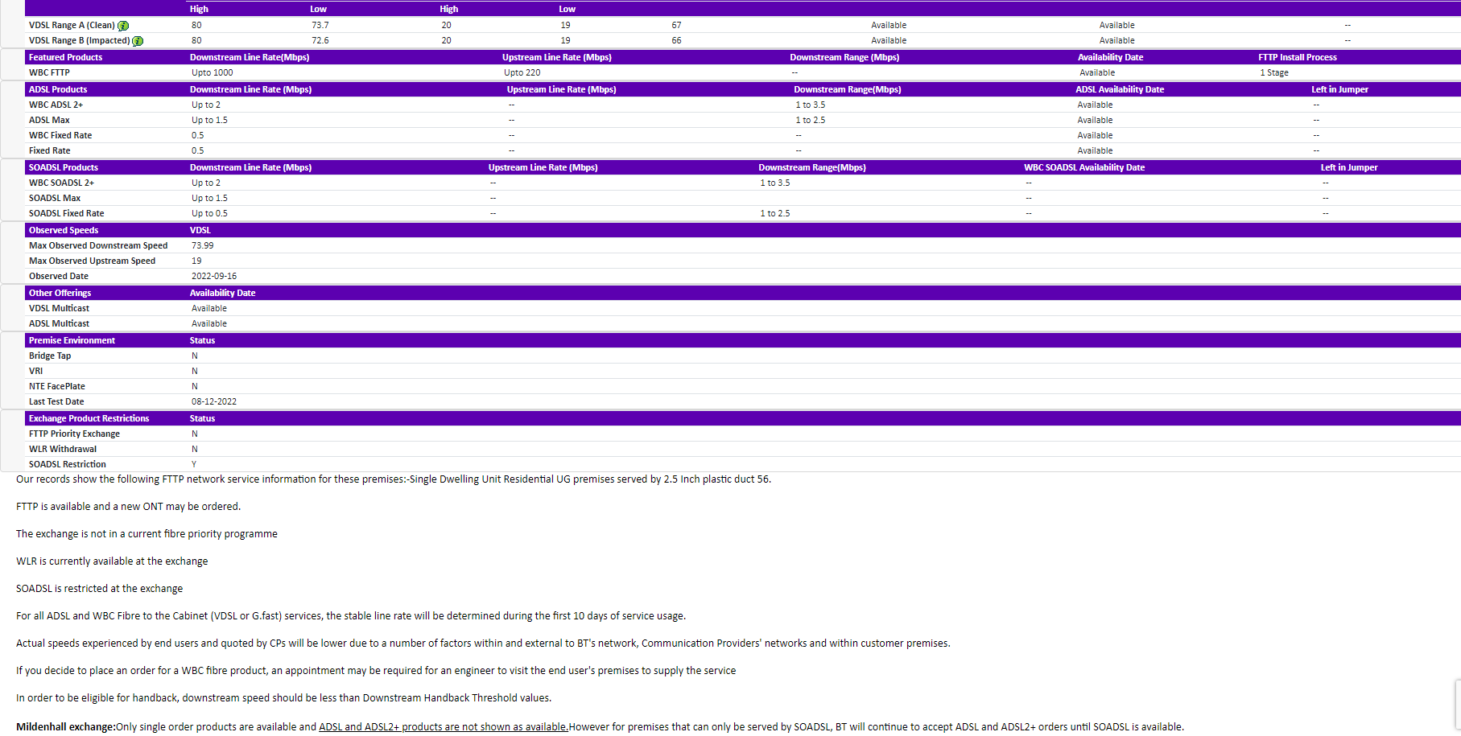Viewport: 1461px width, 736px height.
Task: Select the Observed Speeds header
Action: pyautogui.click(x=63, y=230)
